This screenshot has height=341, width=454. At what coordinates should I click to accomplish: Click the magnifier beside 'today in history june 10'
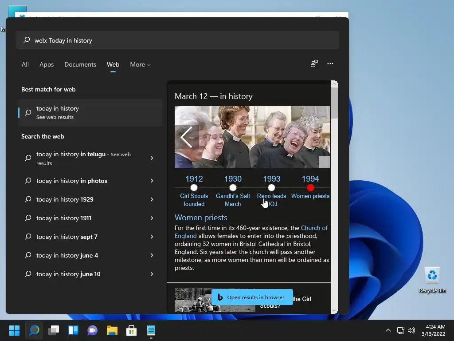(x=28, y=274)
